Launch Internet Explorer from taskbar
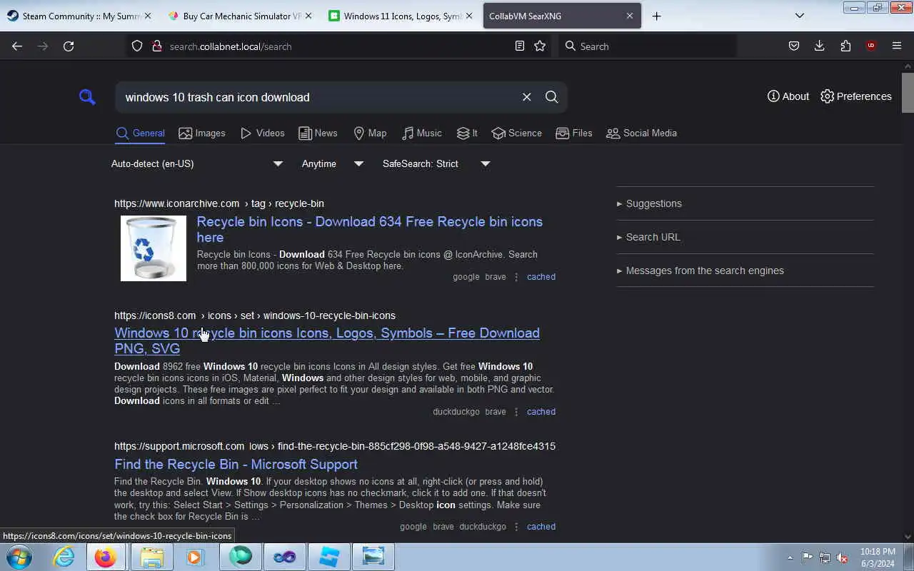The height and width of the screenshot is (571, 914). 64,557
